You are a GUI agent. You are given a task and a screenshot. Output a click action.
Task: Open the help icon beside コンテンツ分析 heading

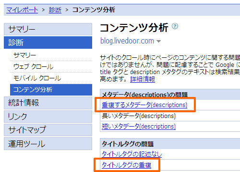point(175,26)
